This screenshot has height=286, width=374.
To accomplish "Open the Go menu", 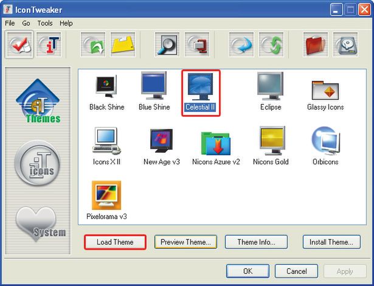I will (26, 23).
